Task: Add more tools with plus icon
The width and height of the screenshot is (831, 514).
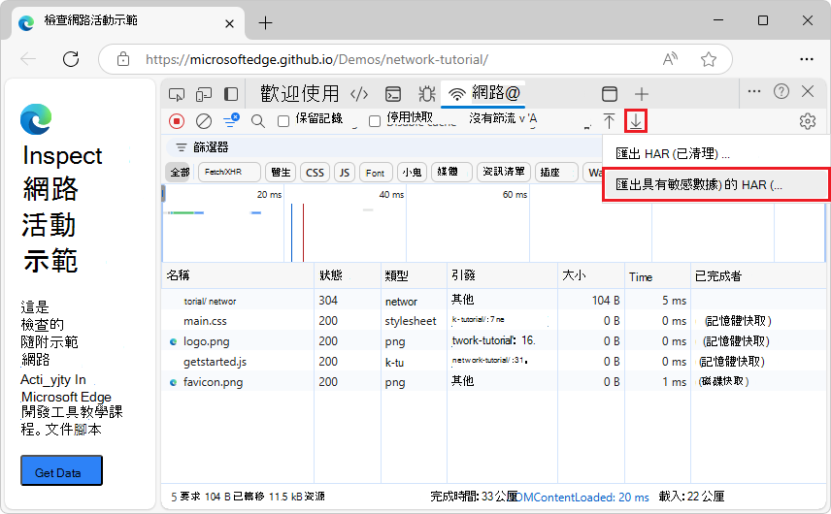Action: pos(642,94)
